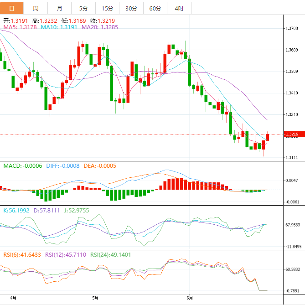Select the MA10 moving average label
The image size is (305, 305).
point(59,27)
